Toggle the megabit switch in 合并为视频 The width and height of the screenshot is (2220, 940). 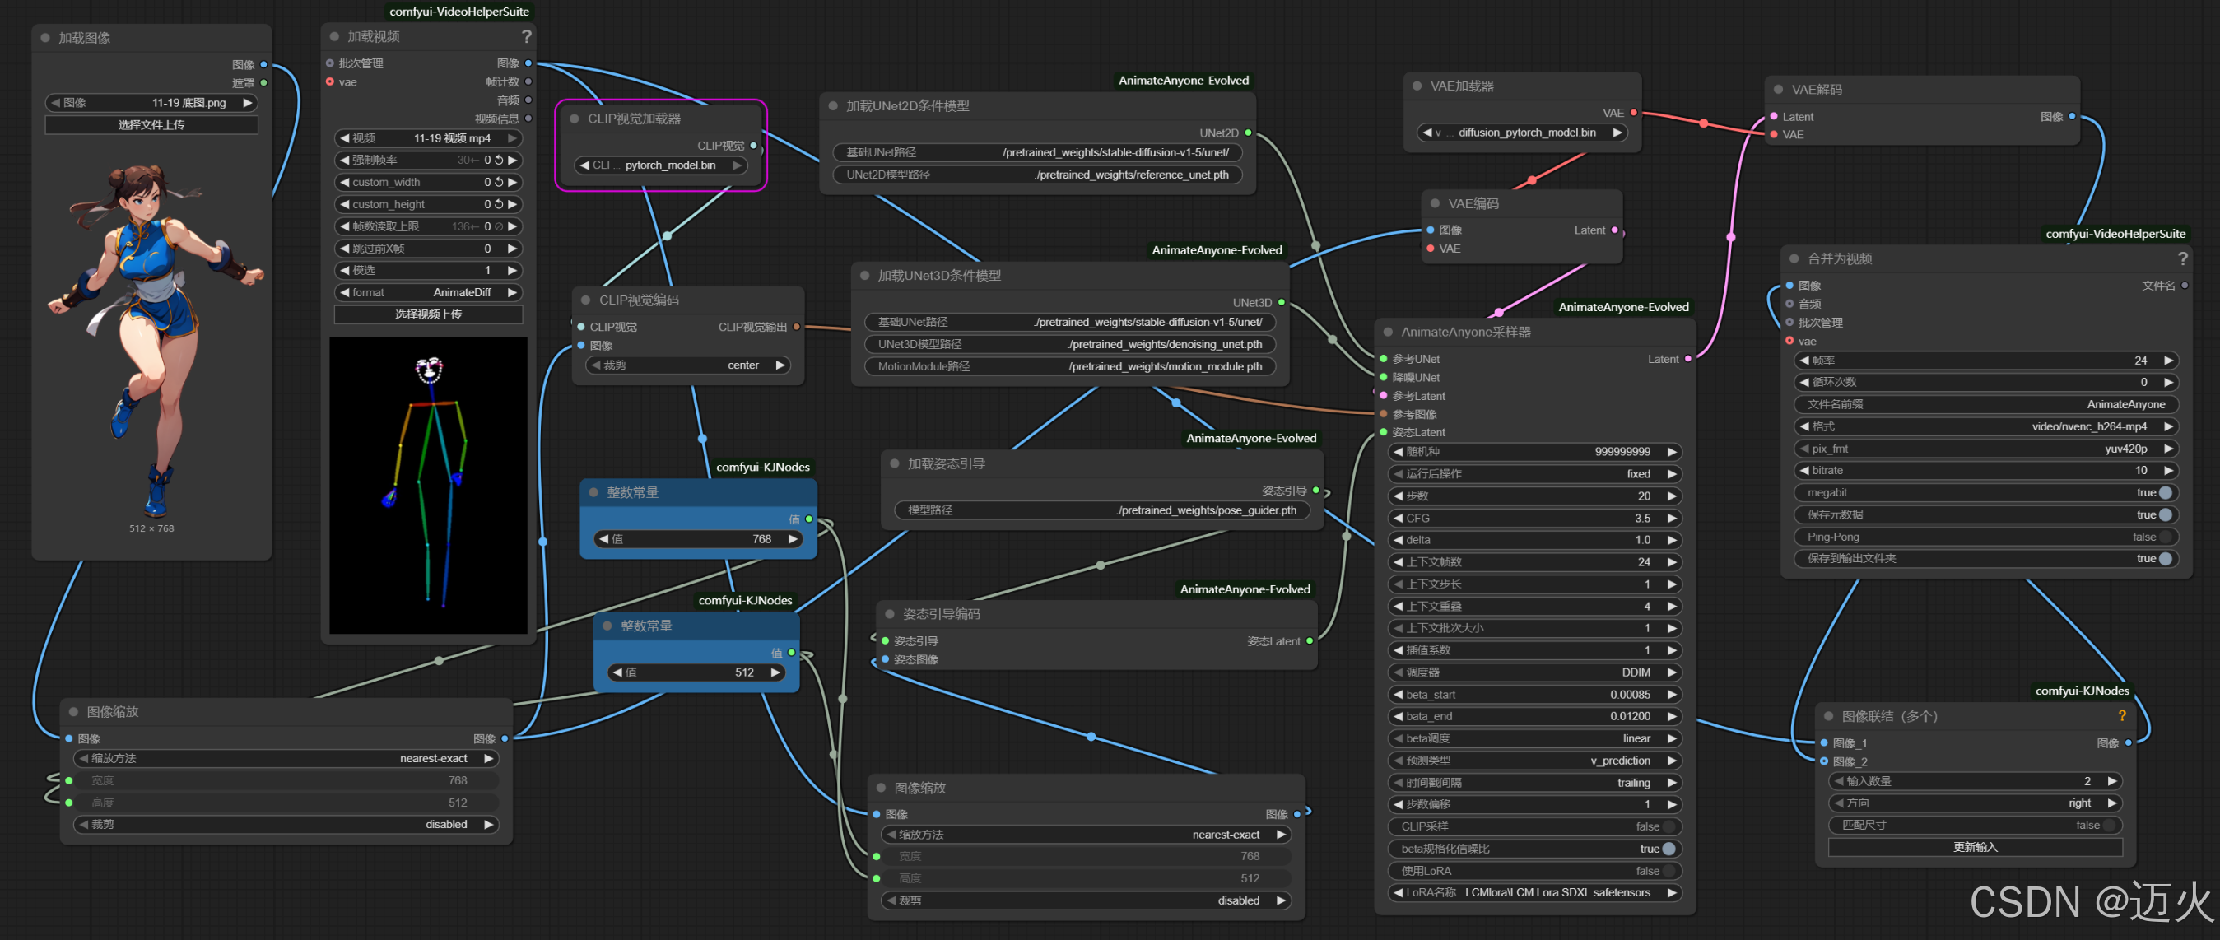[2165, 493]
